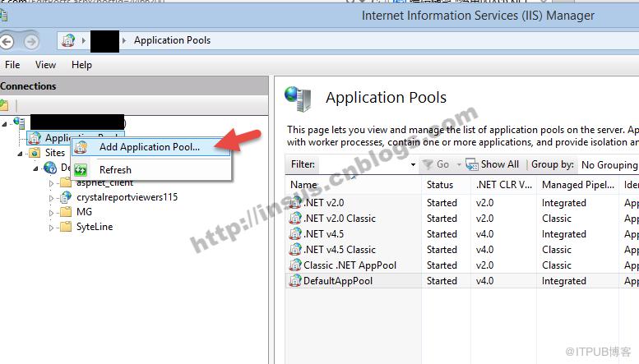Click v4.0 CLR value in DefaultAppPool row

484,281
